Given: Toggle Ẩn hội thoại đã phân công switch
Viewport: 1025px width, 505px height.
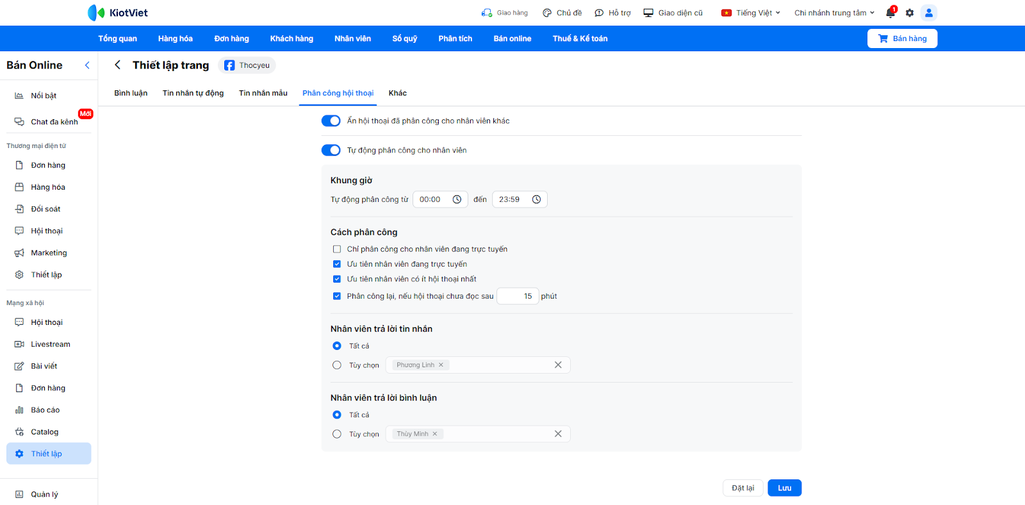Looking at the screenshot, I should click(331, 120).
